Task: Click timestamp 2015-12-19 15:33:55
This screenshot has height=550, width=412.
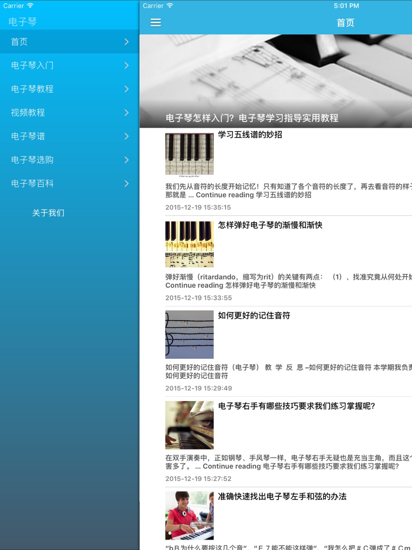Action: coord(199,298)
